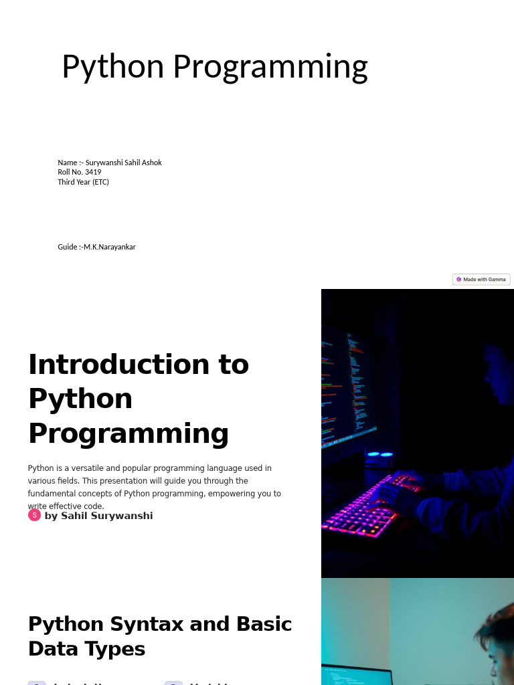The height and width of the screenshot is (685, 514).
Task: Click the Third Year (ETC) line
Action: click(84, 182)
